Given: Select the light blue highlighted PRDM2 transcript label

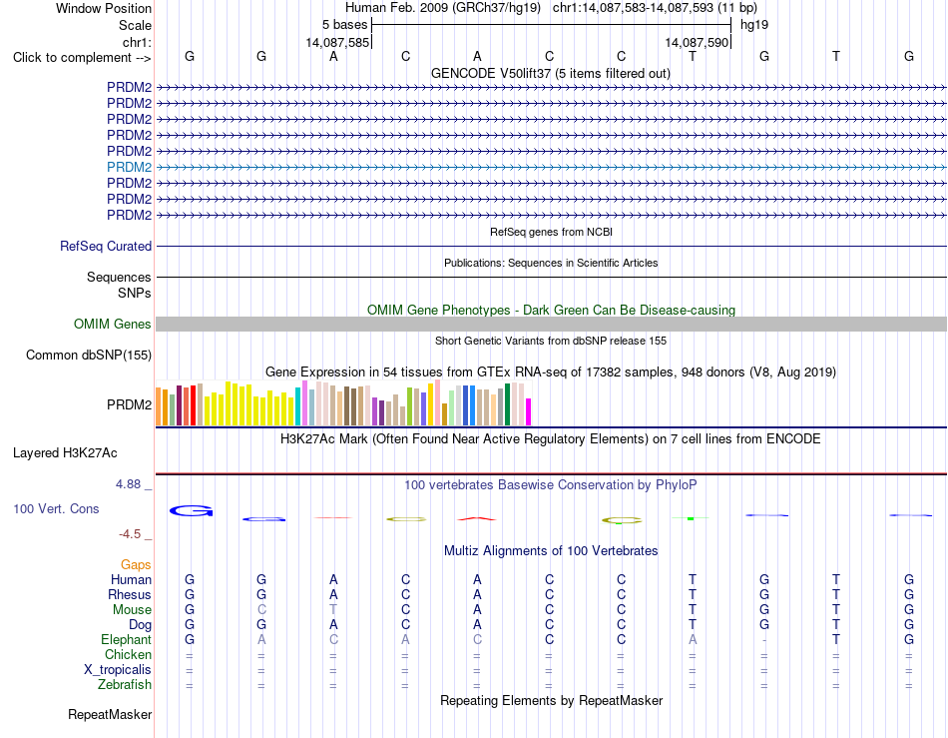Looking at the screenshot, I should [x=130, y=167].
